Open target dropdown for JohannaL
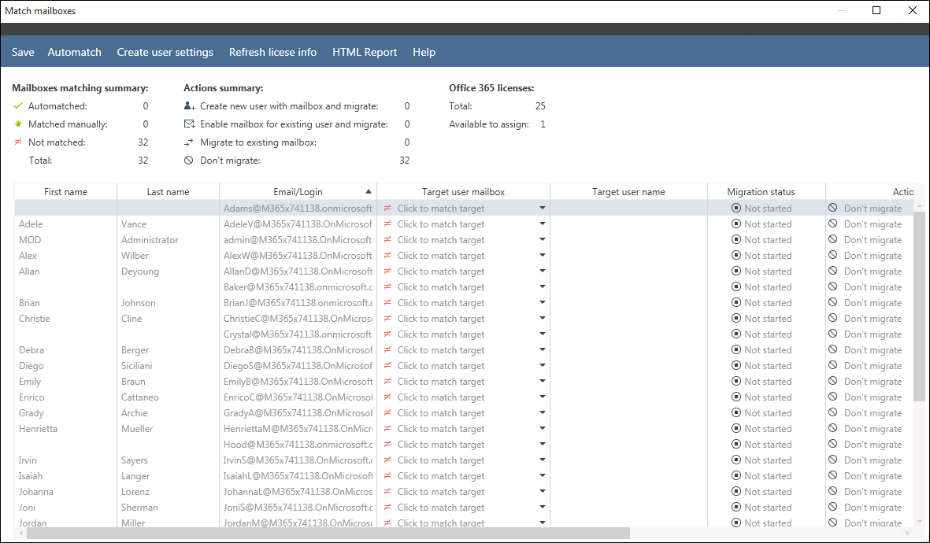The image size is (930, 543). pyautogui.click(x=542, y=491)
